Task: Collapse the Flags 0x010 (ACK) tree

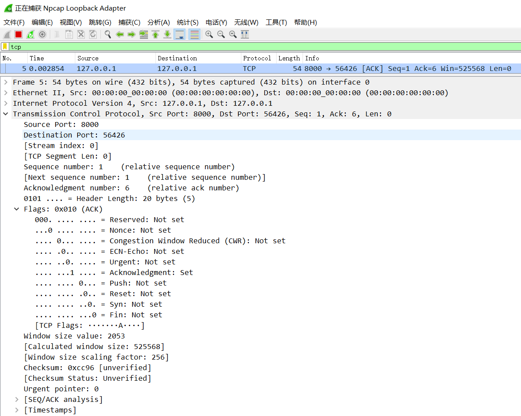Action: click(17, 209)
